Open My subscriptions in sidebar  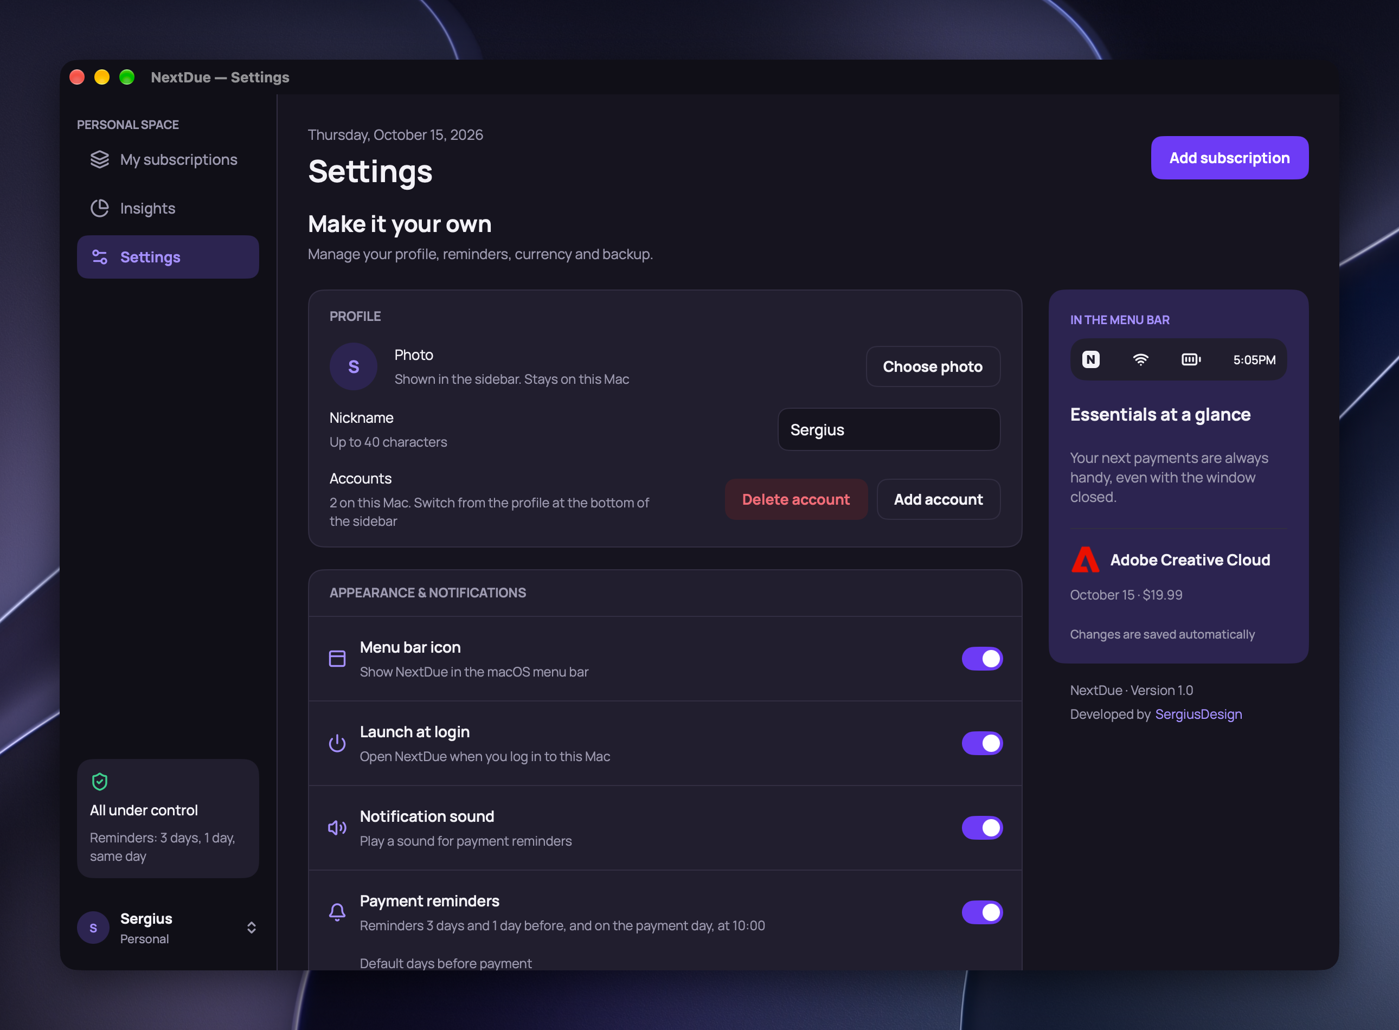pyautogui.click(x=168, y=159)
